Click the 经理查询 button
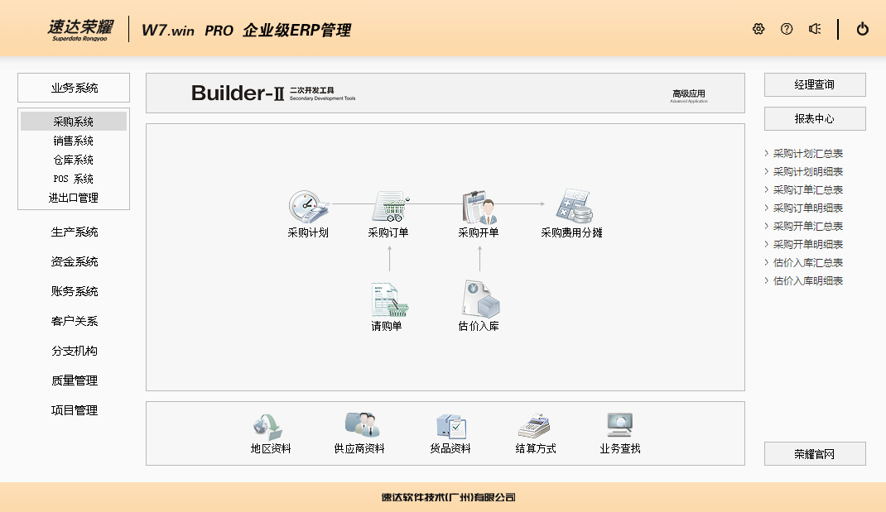 click(x=815, y=84)
